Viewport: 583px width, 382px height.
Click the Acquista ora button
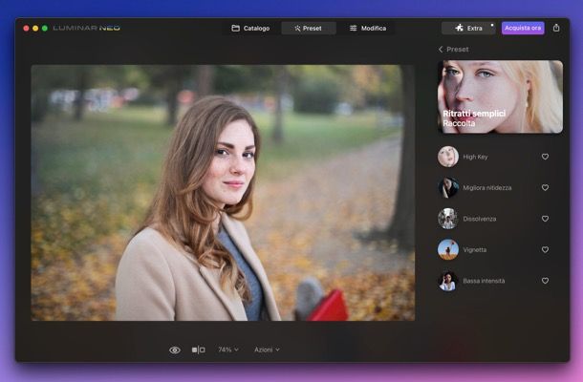[523, 28]
